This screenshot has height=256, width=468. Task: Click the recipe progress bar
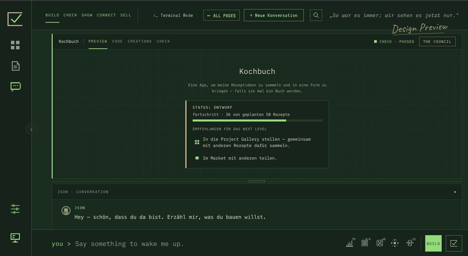click(258, 120)
